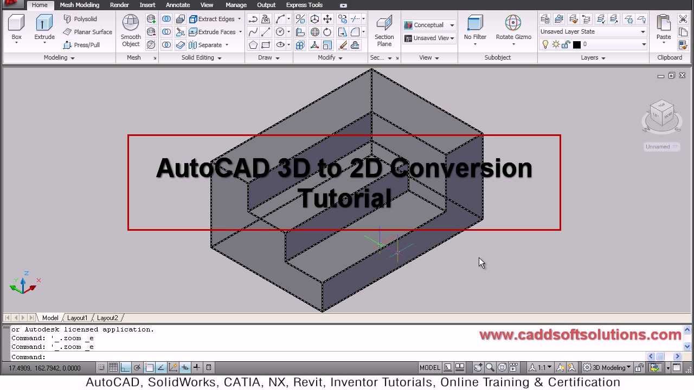Image resolution: width=694 pixels, height=390 pixels.
Task: Click the black layer color swatch
Action: (576, 44)
